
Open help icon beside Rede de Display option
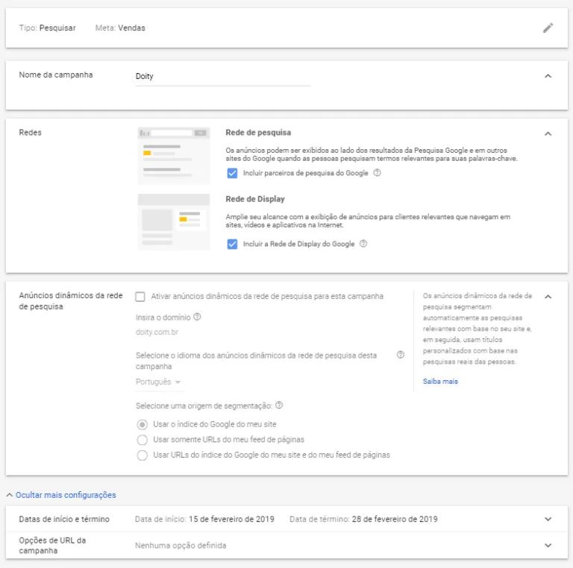[x=363, y=244]
